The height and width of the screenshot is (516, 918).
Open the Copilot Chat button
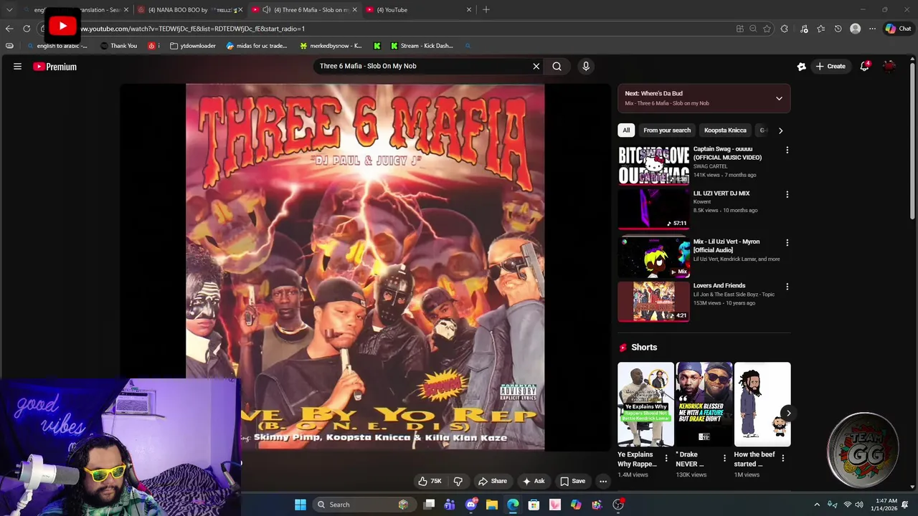898,29
